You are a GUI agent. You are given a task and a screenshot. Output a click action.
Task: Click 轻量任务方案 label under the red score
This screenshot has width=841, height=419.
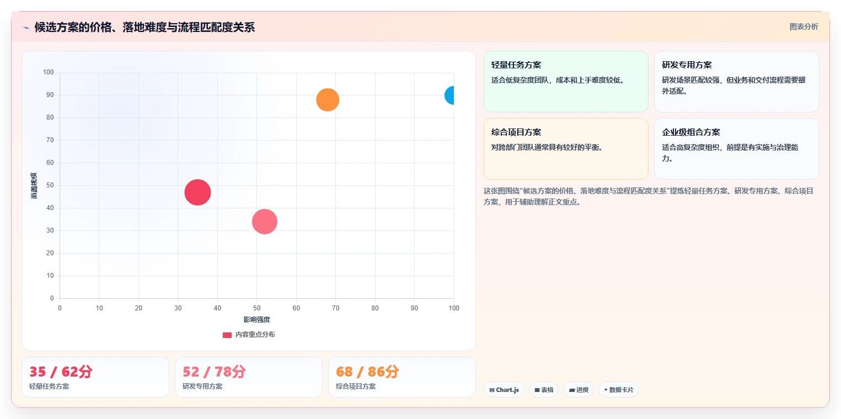click(49, 386)
